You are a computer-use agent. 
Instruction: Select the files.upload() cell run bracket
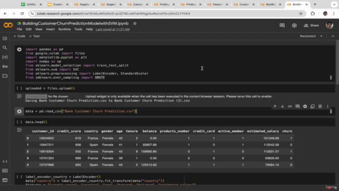(x=19, y=89)
